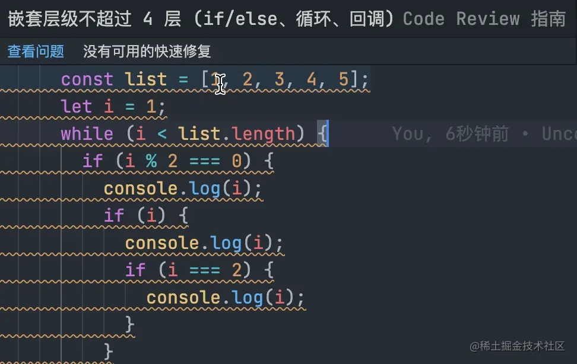This screenshot has width=577, height=364.
Task: Place cursor on the 'const' keyword
Action: pos(87,79)
